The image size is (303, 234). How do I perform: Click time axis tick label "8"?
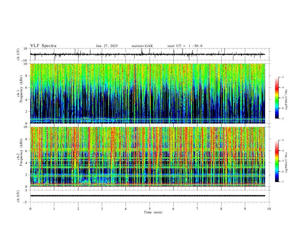(x=221, y=209)
